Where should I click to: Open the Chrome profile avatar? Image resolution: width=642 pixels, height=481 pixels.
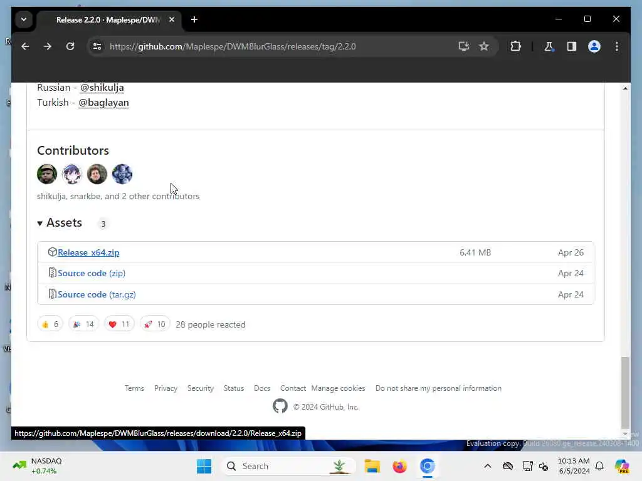[594, 46]
